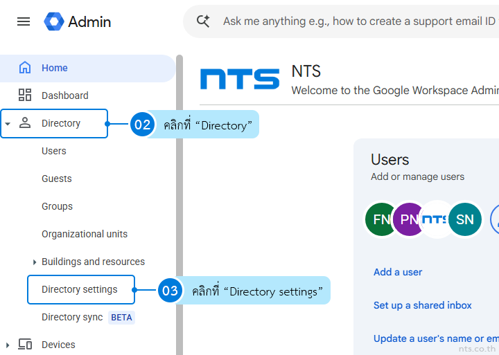Click the BETA badge by Directory sync
The image size is (499, 355).
tap(121, 318)
